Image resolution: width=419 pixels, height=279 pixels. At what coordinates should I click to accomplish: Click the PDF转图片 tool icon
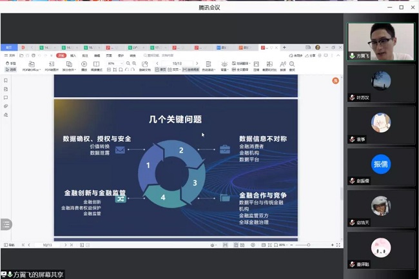pos(51,64)
